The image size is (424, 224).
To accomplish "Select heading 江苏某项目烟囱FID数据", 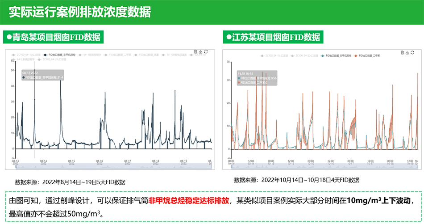I will (x=273, y=37).
